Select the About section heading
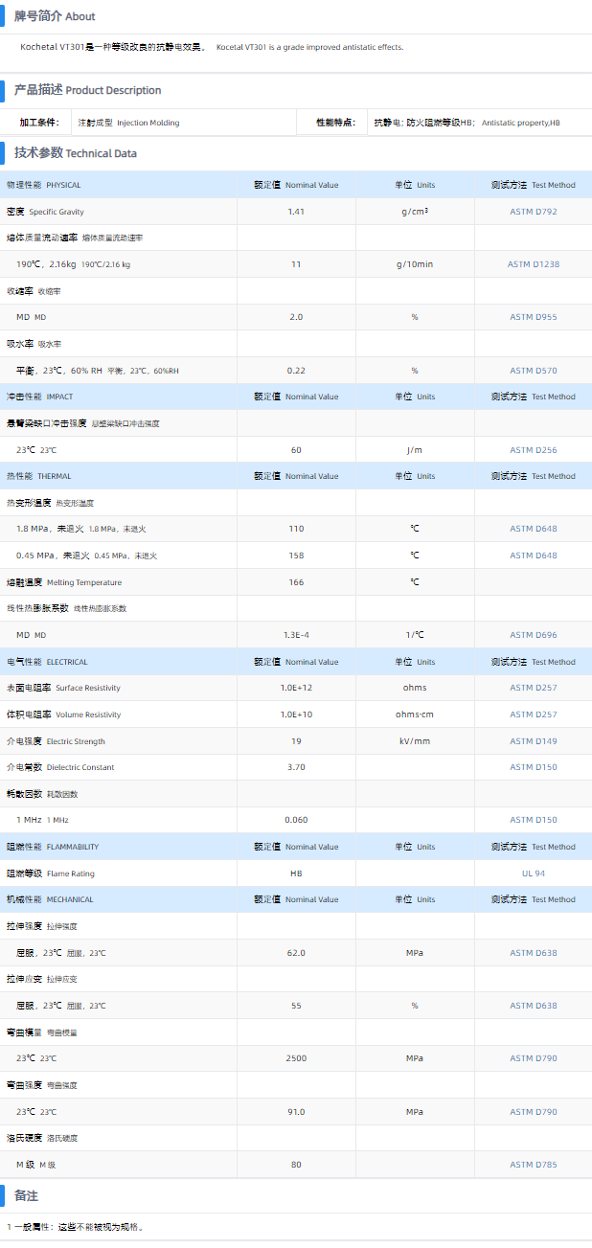592x1248 pixels. 55,16
